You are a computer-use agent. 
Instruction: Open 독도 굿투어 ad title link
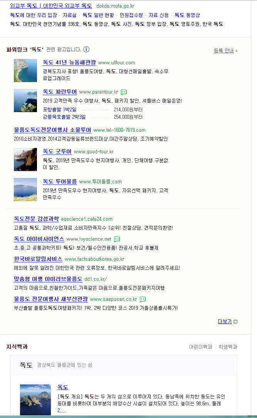pos(57,151)
